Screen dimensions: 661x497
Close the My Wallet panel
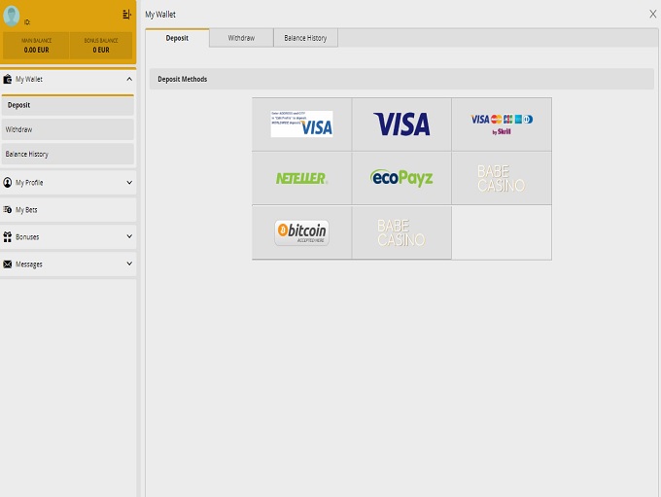[652, 14]
